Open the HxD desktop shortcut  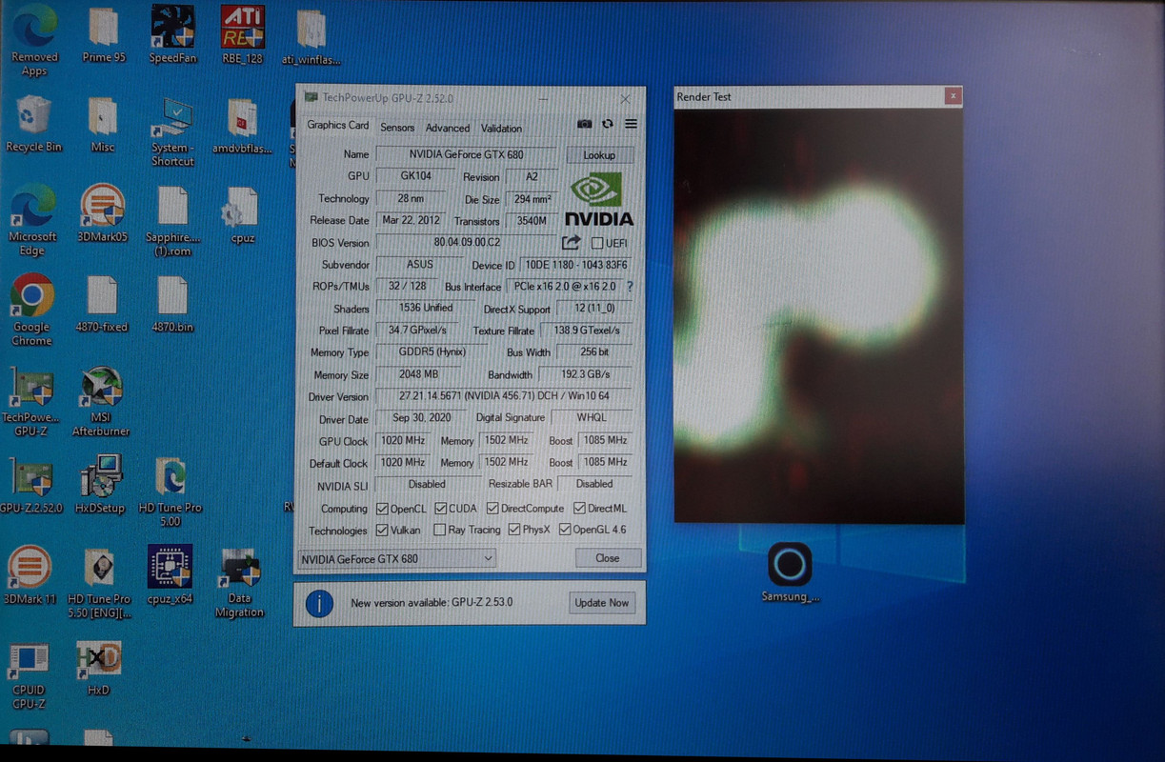point(99,668)
